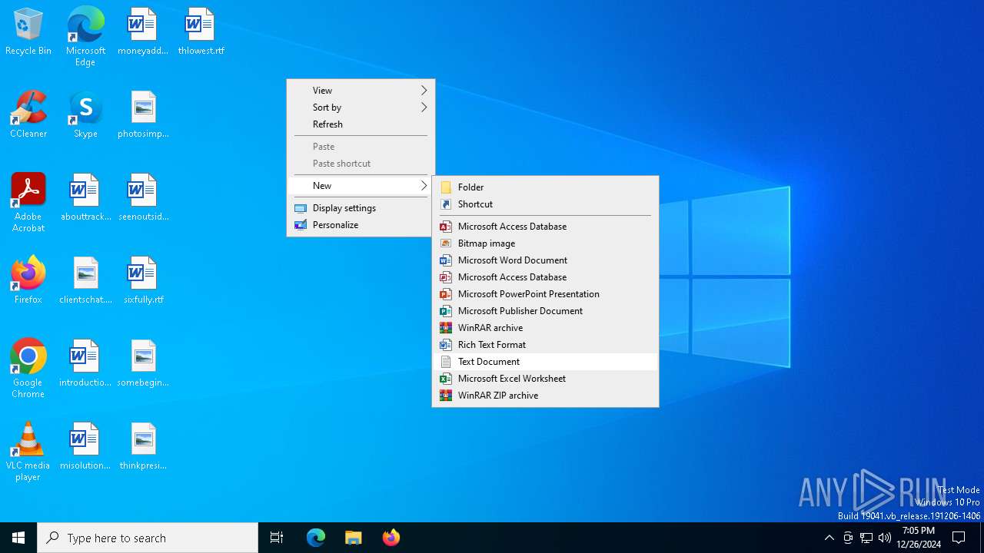Open the clock and date flyout
The image size is (984, 553).
(919, 538)
